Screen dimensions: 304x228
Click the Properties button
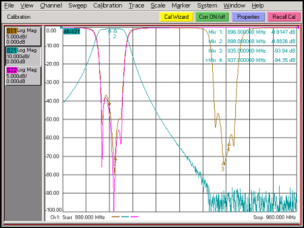click(x=248, y=17)
